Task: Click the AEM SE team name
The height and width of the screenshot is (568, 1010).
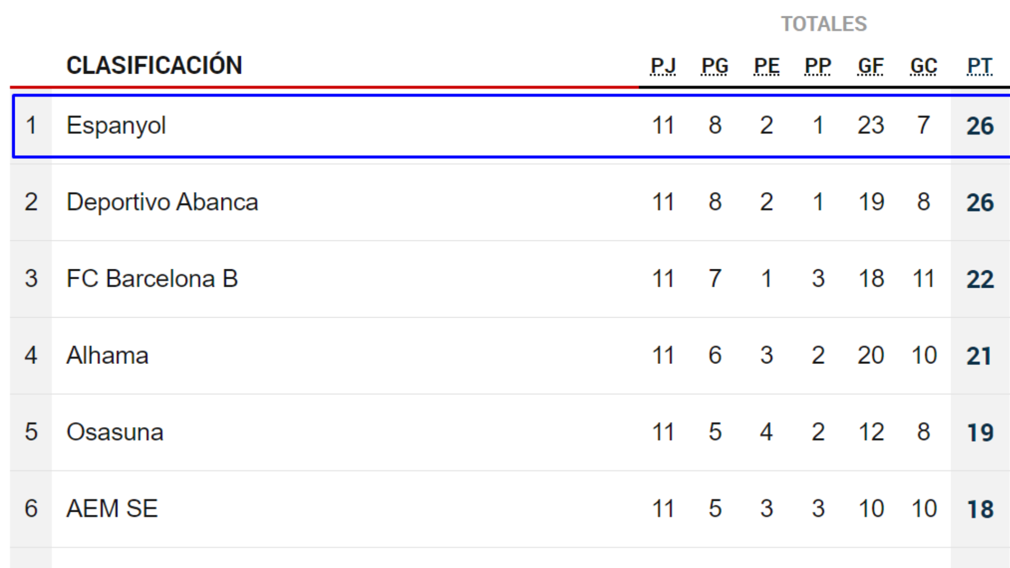Action: pyautogui.click(x=112, y=508)
